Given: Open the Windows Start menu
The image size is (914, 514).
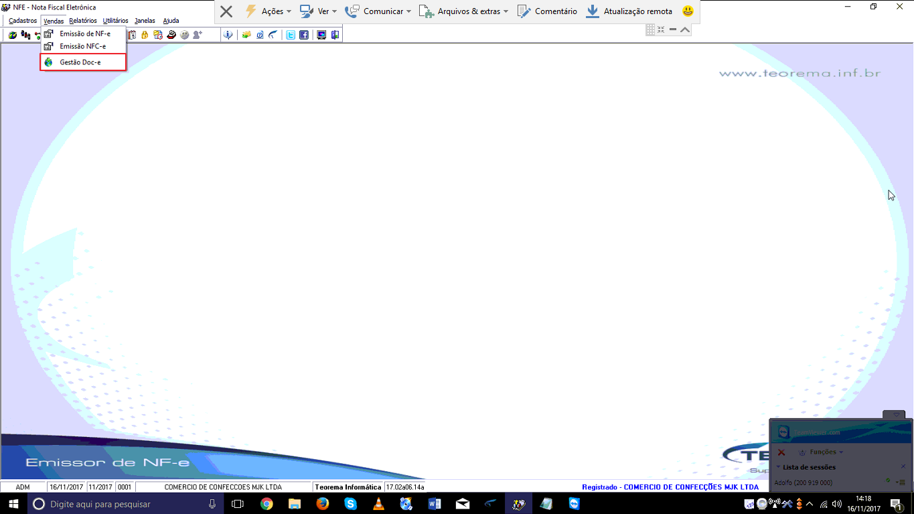Looking at the screenshot, I should point(13,504).
